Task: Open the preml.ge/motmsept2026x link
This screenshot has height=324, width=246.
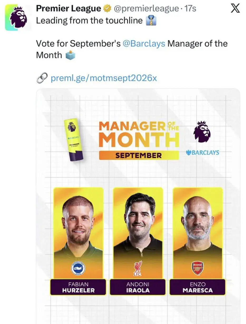Action: 104,78
